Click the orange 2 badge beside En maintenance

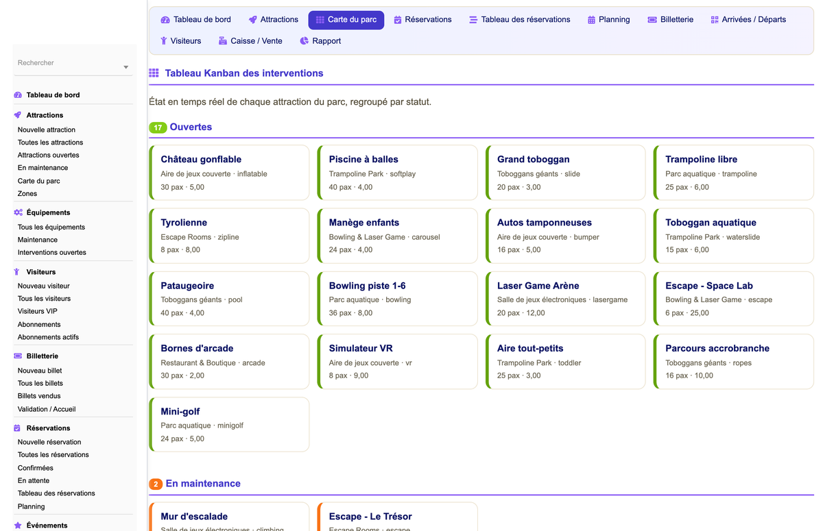click(x=156, y=484)
